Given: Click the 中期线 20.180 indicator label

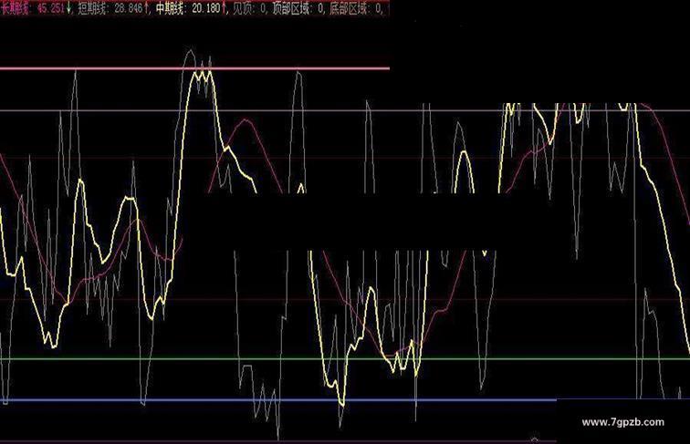Looking at the screenshot, I should pos(188,9).
